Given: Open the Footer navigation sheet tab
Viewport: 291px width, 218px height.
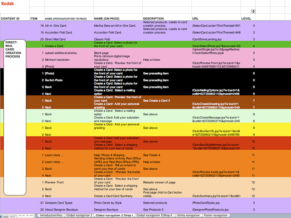Looking at the screenshot, I should point(215,215).
